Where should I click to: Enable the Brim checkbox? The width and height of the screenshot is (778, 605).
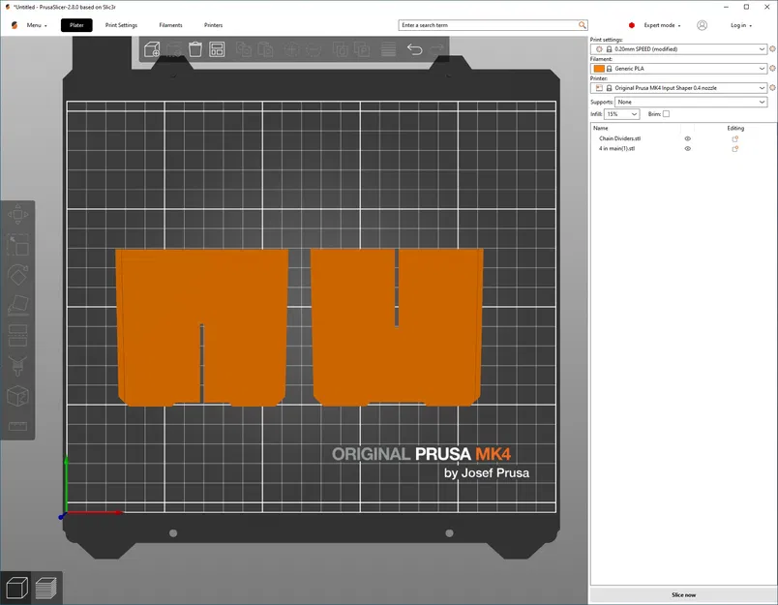pos(666,114)
